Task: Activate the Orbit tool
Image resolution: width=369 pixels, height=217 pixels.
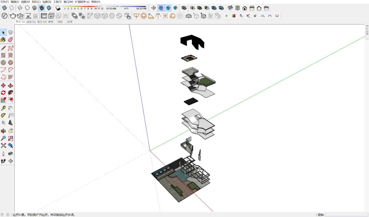Action: click(3, 131)
